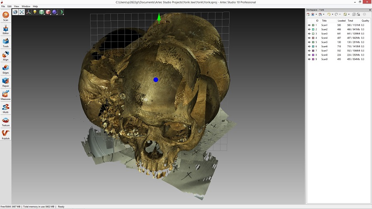This screenshot has height=209, width=372.
Task: Click the Publish icon
Action: 5,134
